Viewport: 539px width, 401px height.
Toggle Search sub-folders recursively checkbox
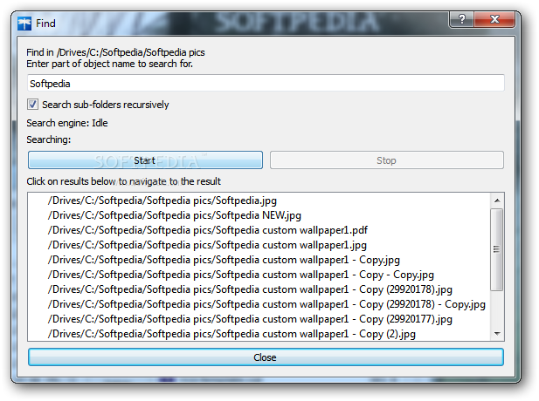[32, 105]
